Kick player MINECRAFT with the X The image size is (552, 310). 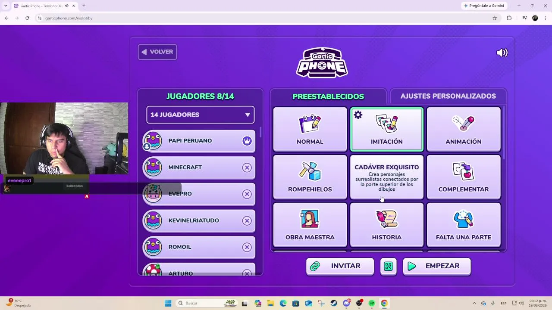[x=247, y=167]
